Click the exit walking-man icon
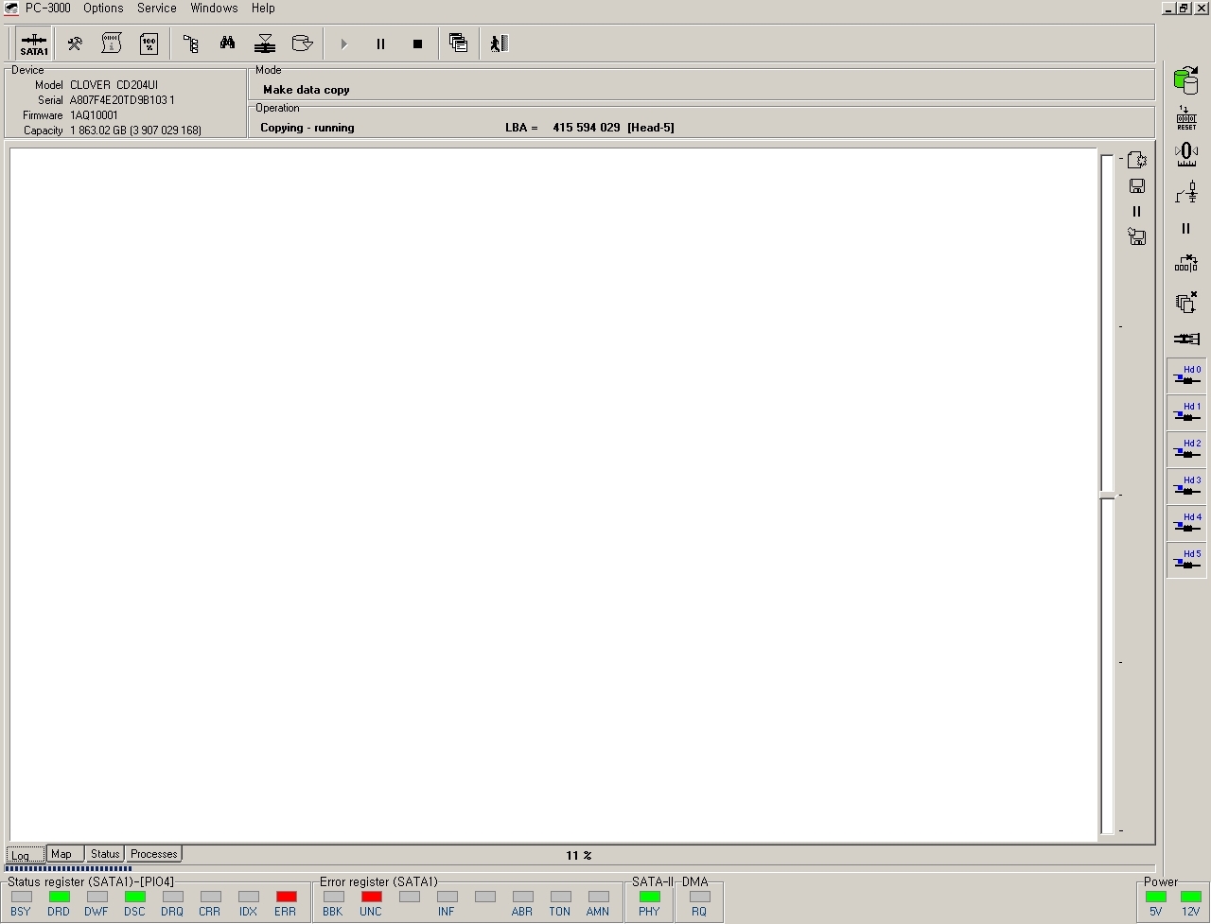This screenshot has width=1211, height=924. point(500,44)
